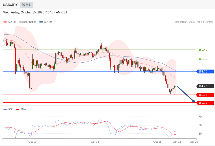Click the red 150.70 support price tag

(x=205, y=103)
